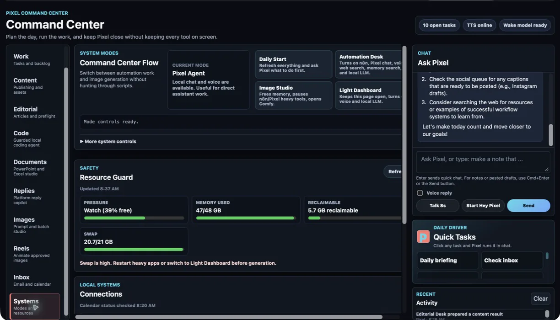Open Inbox email and calendar
Screen dimensions: 560x320
35,280
